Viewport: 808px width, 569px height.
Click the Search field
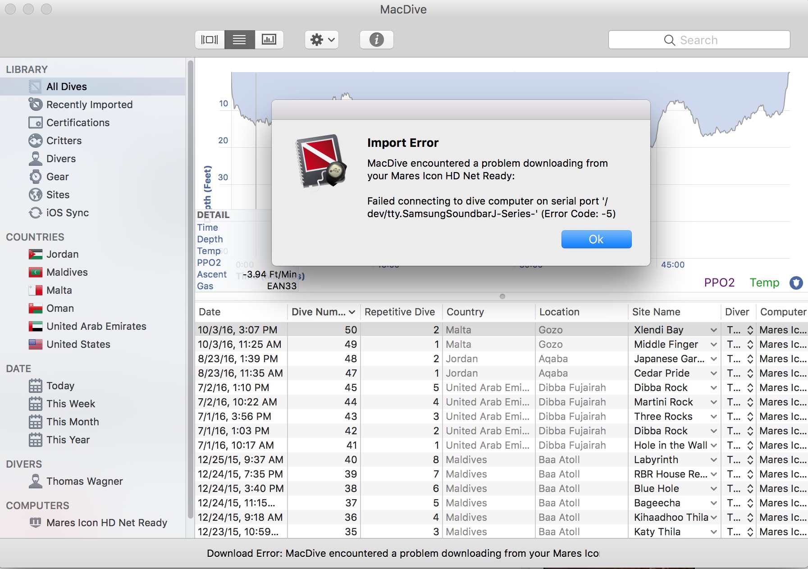click(x=698, y=40)
